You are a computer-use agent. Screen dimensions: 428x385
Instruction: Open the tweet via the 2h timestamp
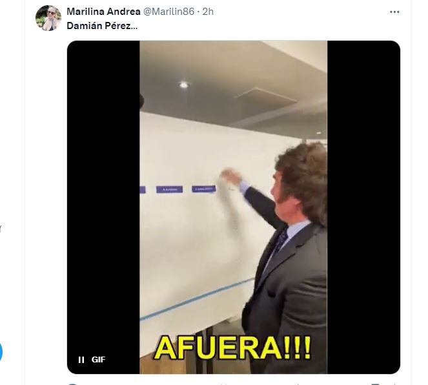208,12
